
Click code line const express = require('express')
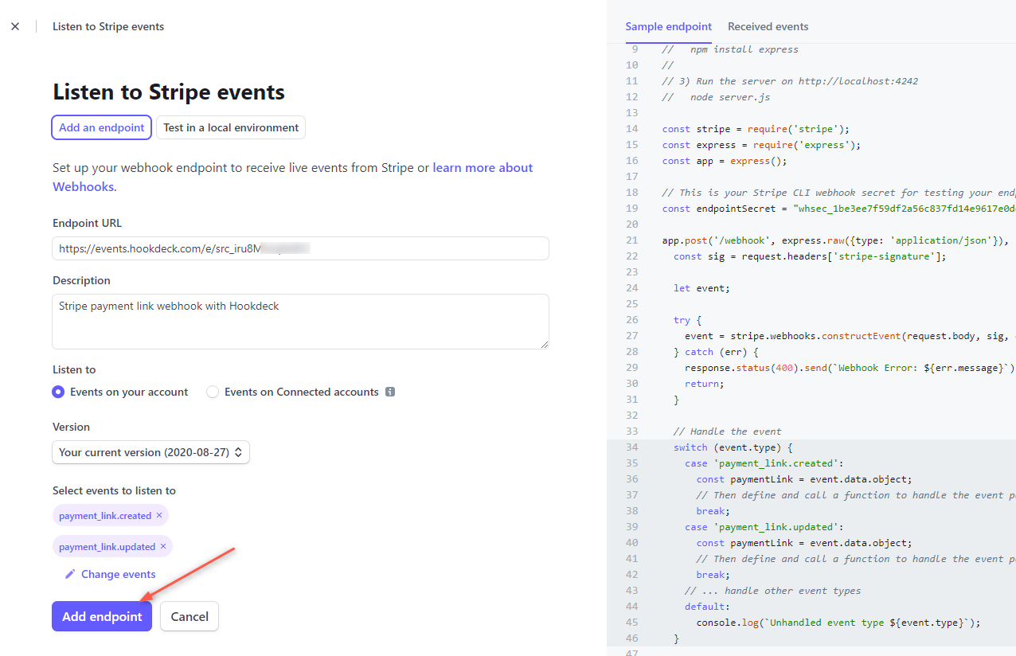(761, 145)
